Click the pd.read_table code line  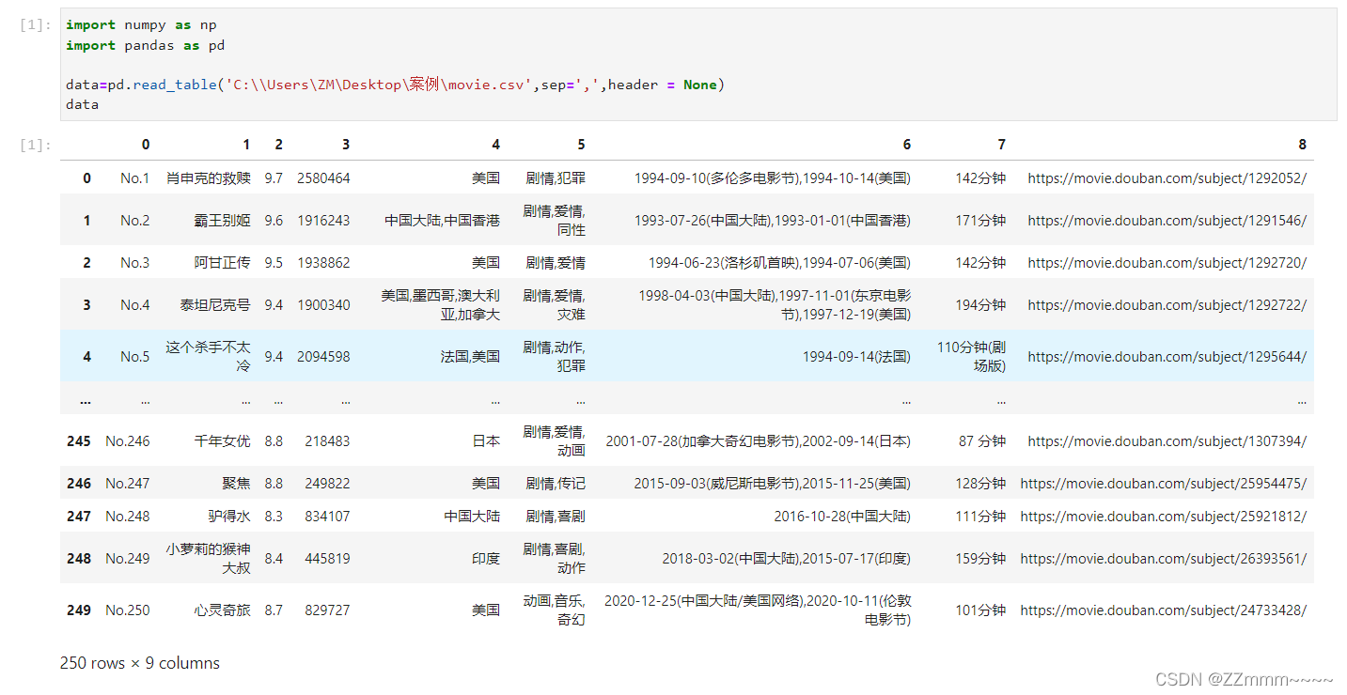point(395,85)
